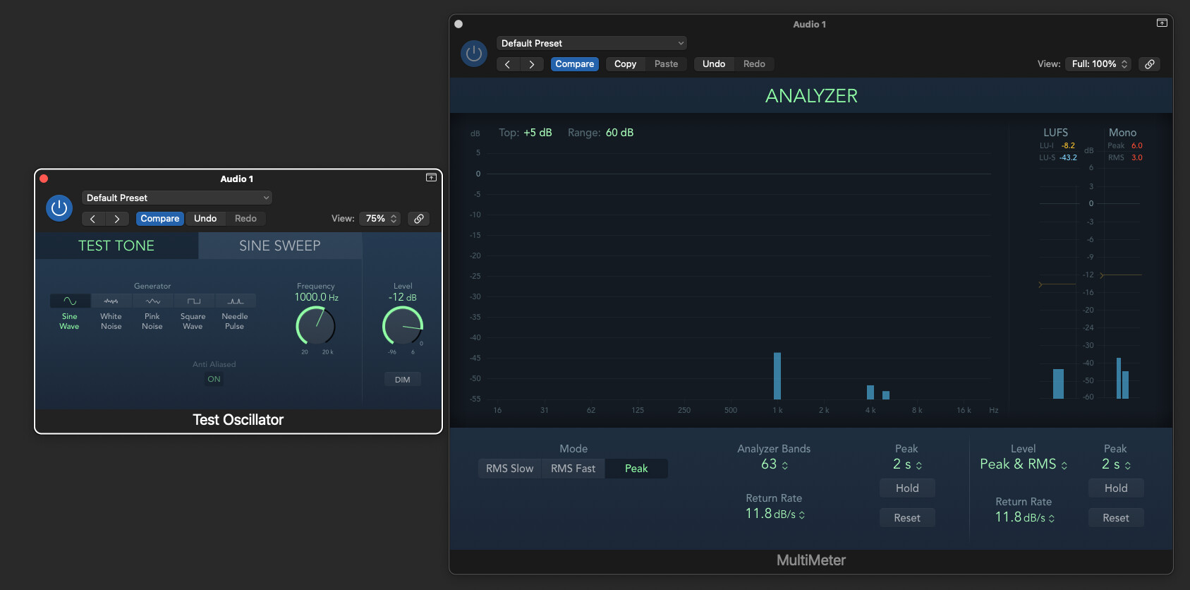Select RMS Fast analyzer mode
The image size is (1190, 590).
573,469
